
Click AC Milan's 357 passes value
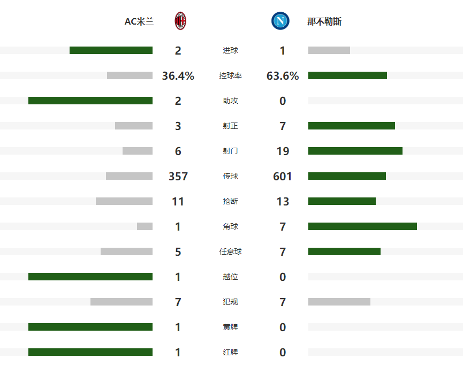coord(178,177)
